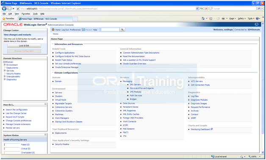Screen dimensions: 266x160
Task: Click the Security Realms link under Security Settings
Action: tap(62, 144)
